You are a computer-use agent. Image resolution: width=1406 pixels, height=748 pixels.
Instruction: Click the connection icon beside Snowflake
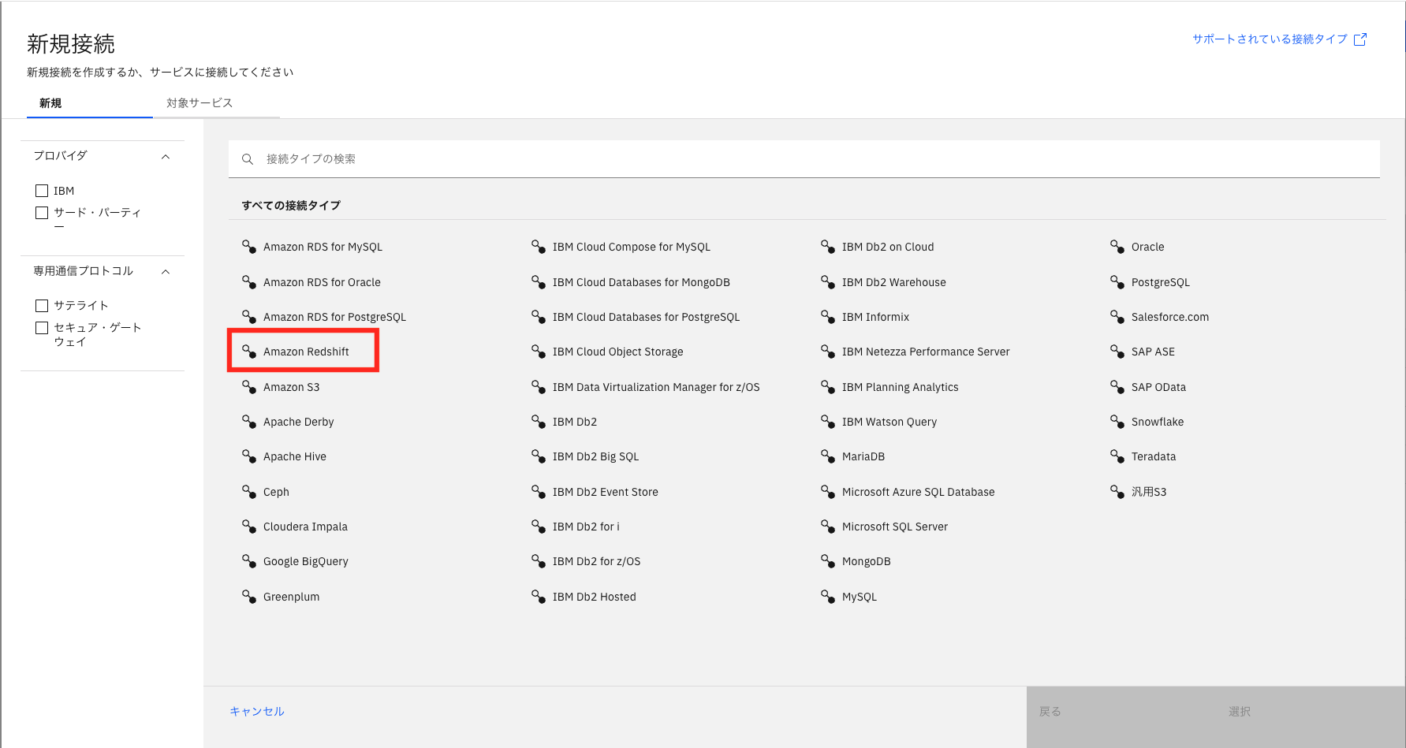1117,422
